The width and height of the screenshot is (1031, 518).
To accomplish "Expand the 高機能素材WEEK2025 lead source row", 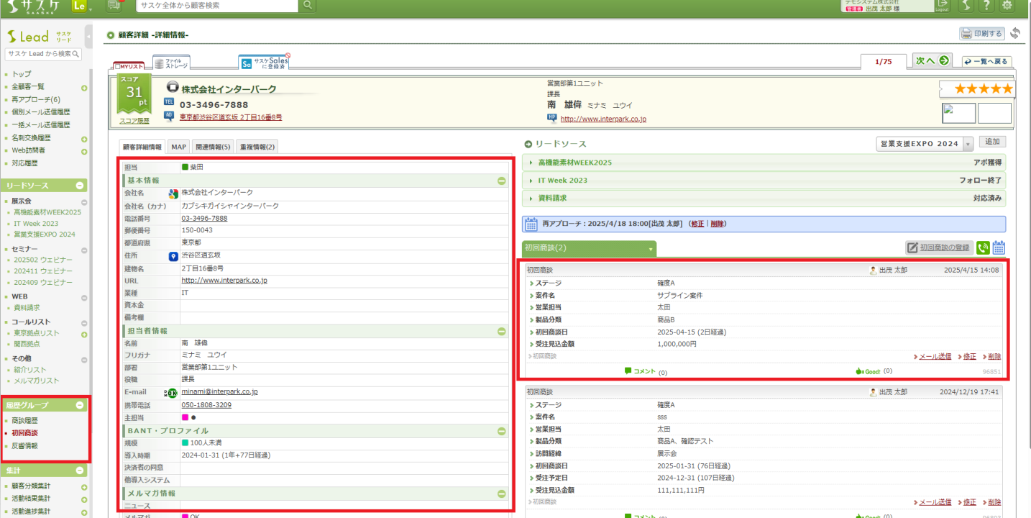I will pyautogui.click(x=764, y=163).
